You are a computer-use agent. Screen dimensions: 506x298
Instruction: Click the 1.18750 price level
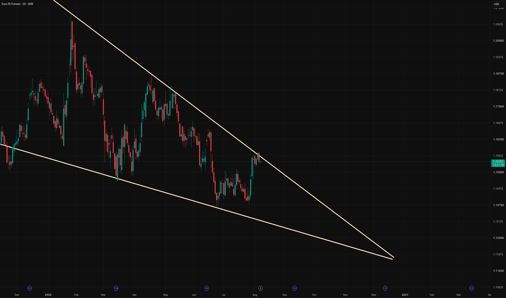coord(498,74)
